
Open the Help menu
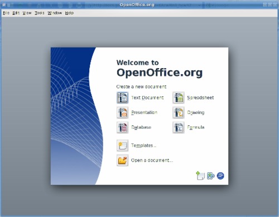click(x=69, y=13)
